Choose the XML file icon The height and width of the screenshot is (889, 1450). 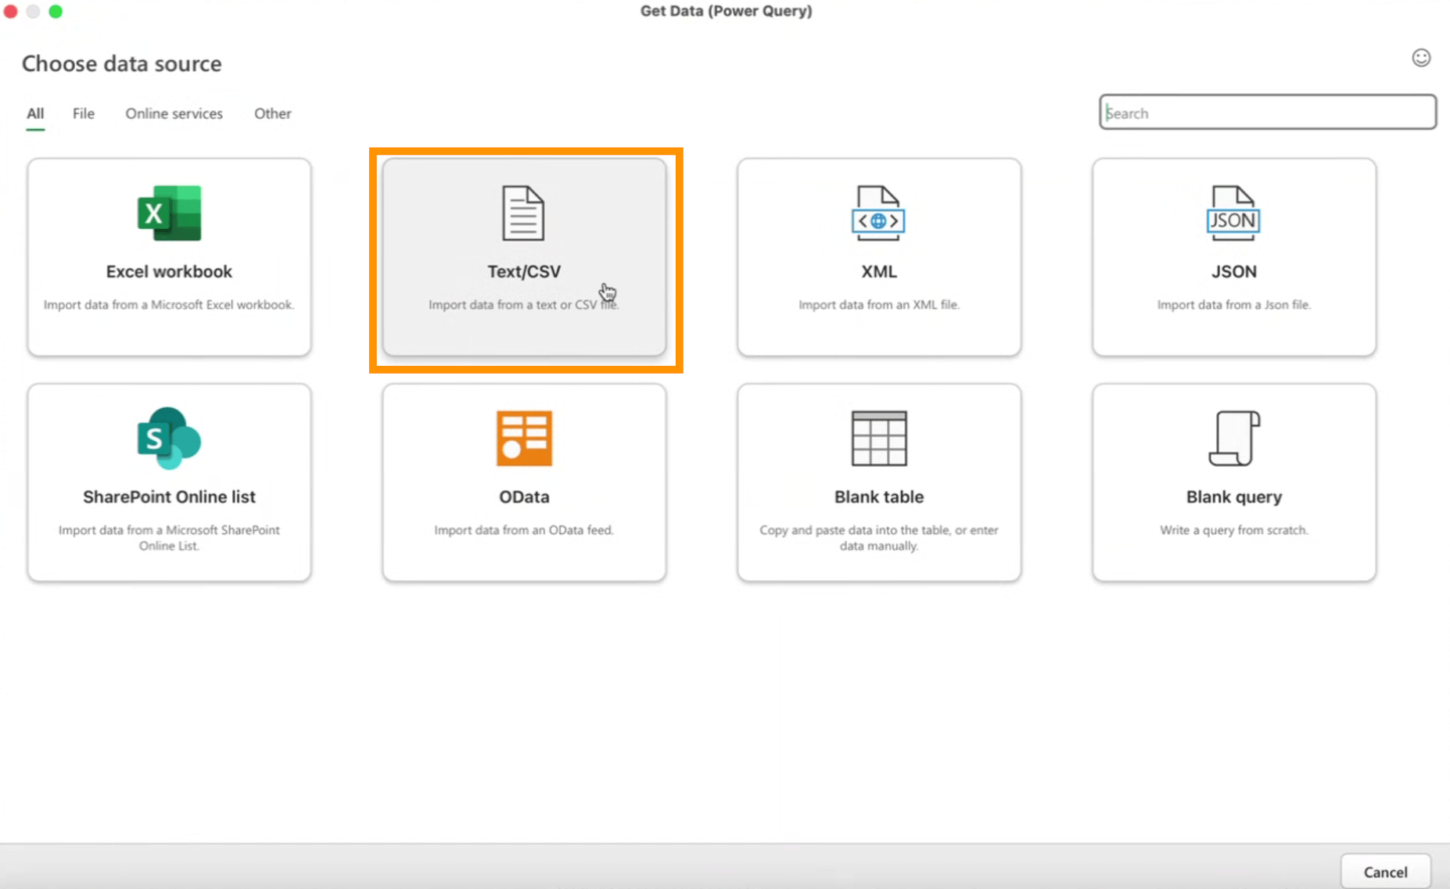point(878,213)
